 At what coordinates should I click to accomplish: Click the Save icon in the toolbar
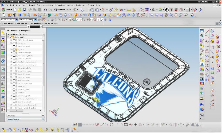[x=24, y=10]
